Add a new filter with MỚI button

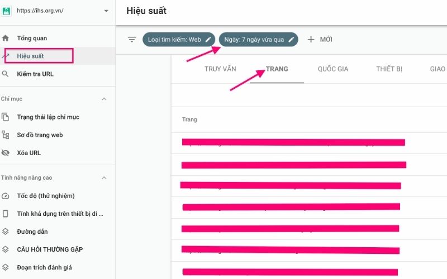(320, 40)
